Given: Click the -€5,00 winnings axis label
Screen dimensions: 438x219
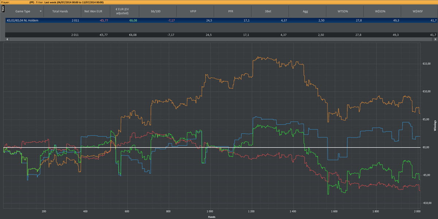Looking at the screenshot, I should (426, 175).
